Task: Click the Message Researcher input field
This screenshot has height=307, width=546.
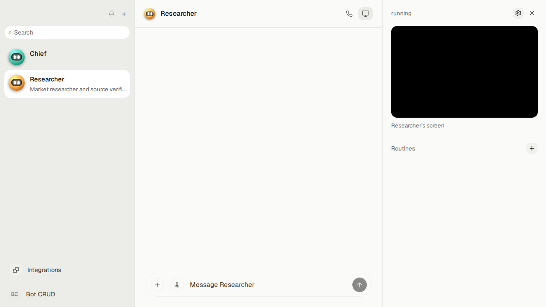Action: pyautogui.click(x=269, y=285)
